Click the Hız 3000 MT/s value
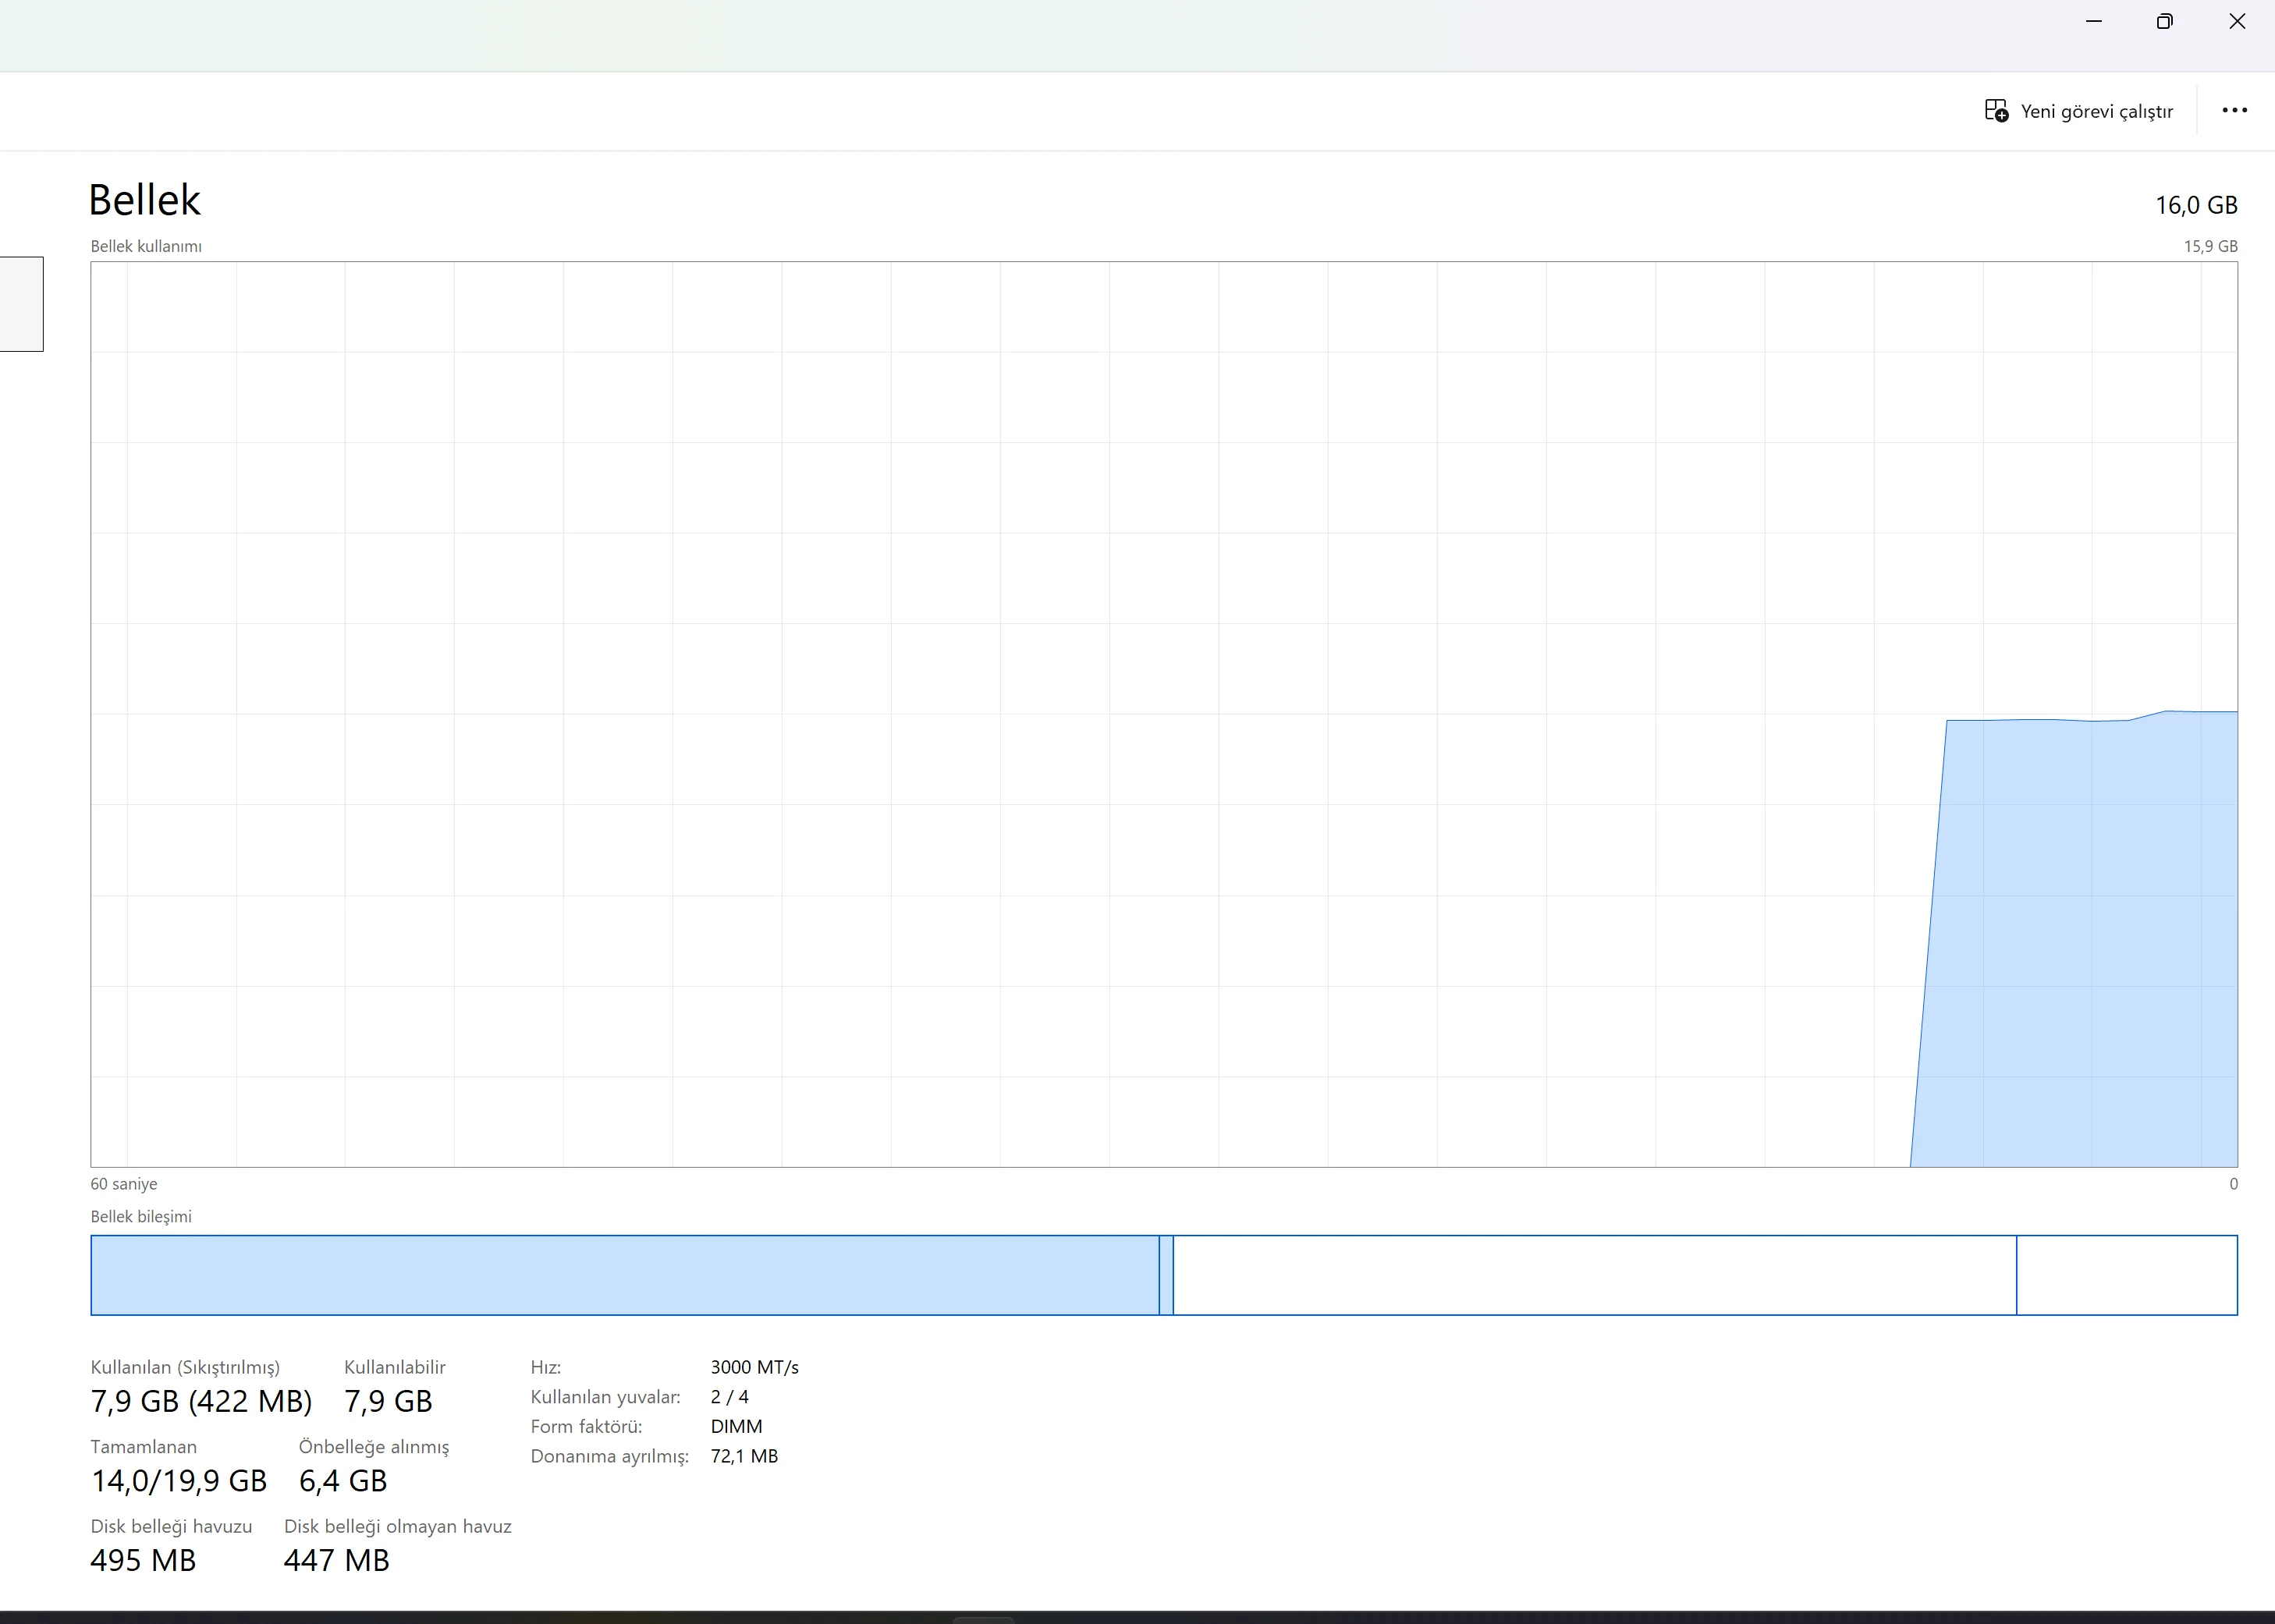2275x1624 pixels. tap(754, 1367)
